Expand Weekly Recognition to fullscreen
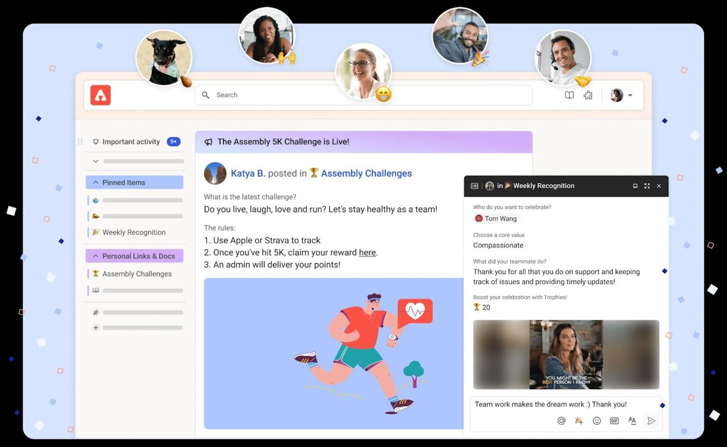 pyautogui.click(x=647, y=185)
